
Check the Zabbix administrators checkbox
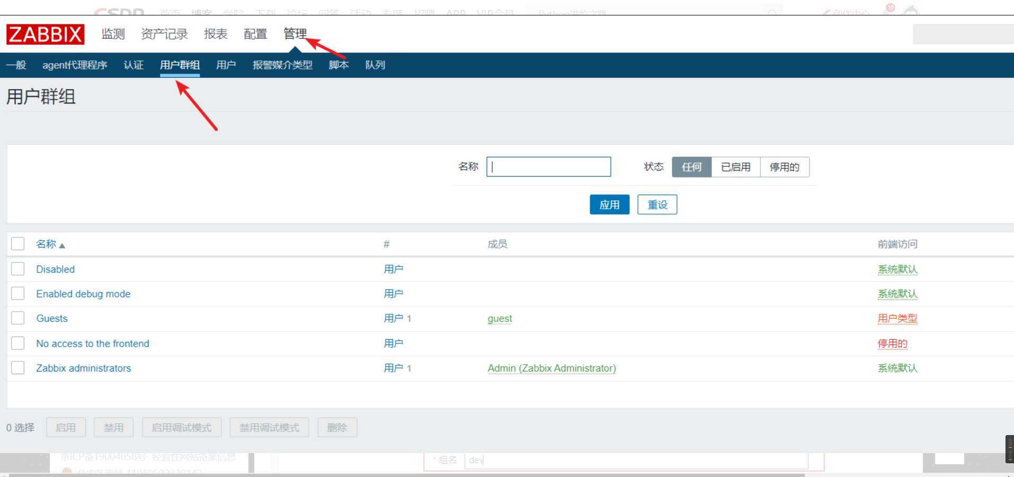18,368
